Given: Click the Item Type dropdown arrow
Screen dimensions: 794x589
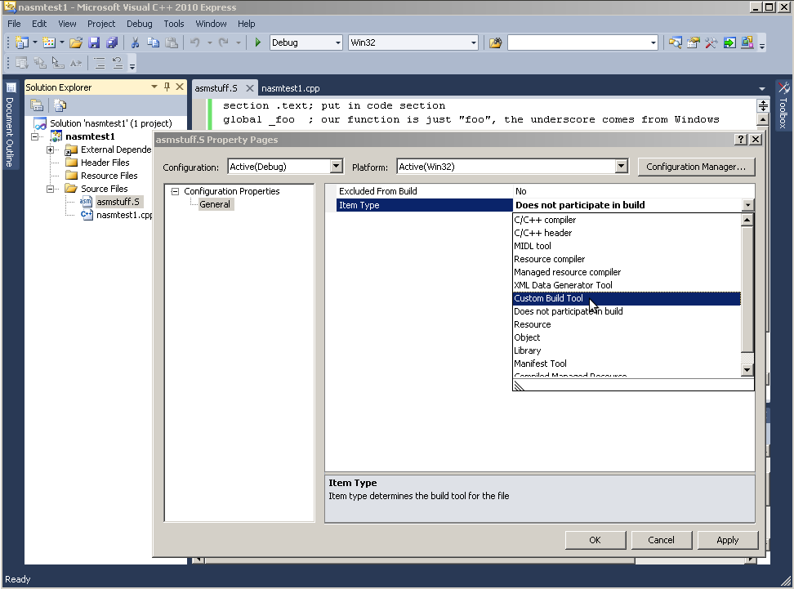Looking at the screenshot, I should 748,205.
